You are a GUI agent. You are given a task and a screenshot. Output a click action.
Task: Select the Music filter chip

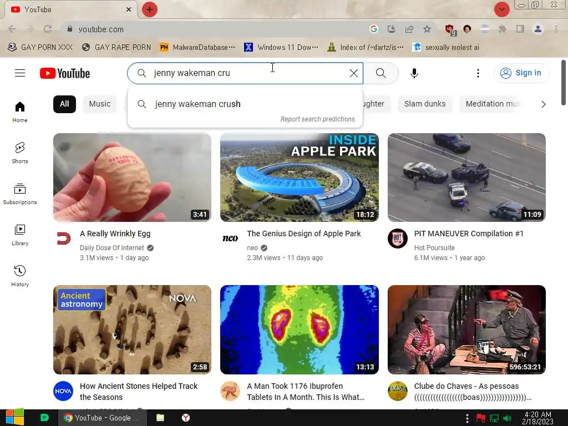[x=100, y=104]
